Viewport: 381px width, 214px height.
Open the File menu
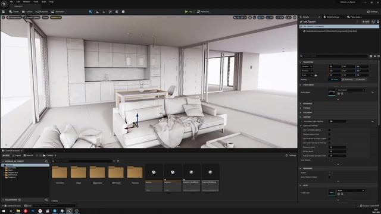pyautogui.click(x=11, y=2)
